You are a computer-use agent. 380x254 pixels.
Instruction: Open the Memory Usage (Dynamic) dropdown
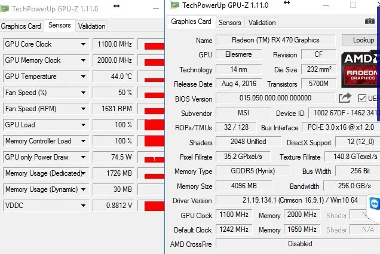pos(83,189)
